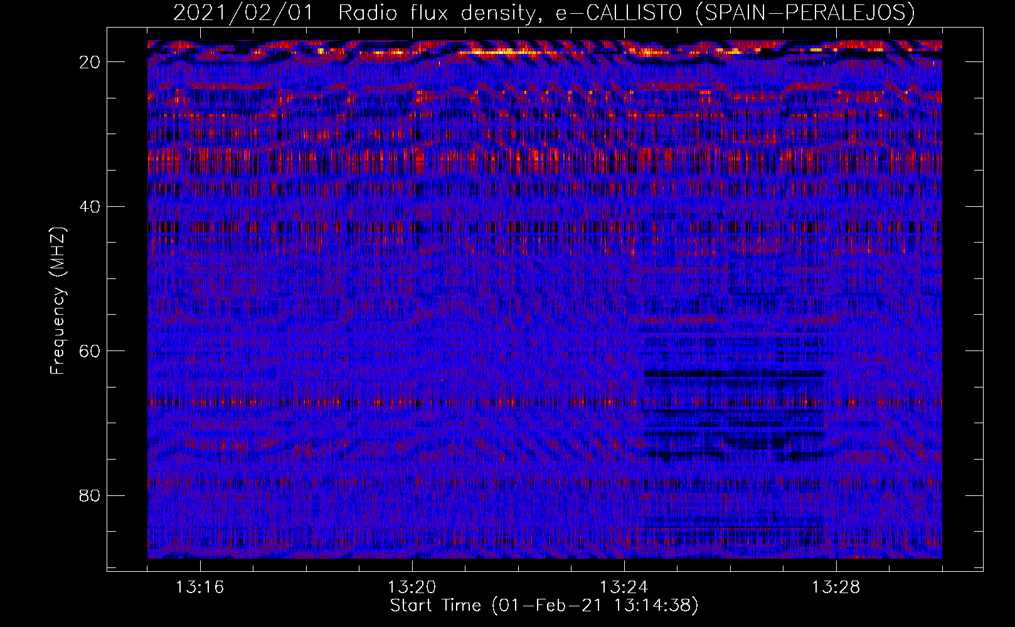The width and height of the screenshot is (1015, 627).
Task: Click the 13:28 time tick label
Action: point(836,587)
